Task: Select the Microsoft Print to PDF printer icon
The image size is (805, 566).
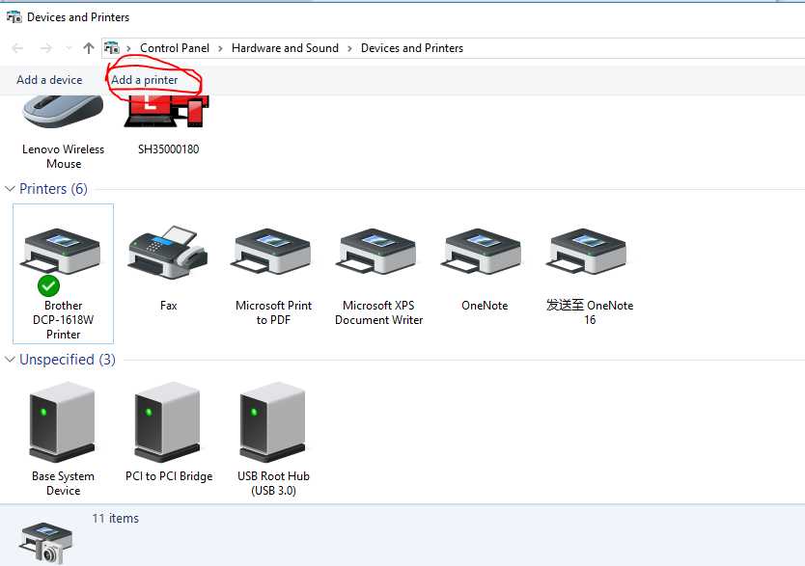Action: (x=272, y=251)
